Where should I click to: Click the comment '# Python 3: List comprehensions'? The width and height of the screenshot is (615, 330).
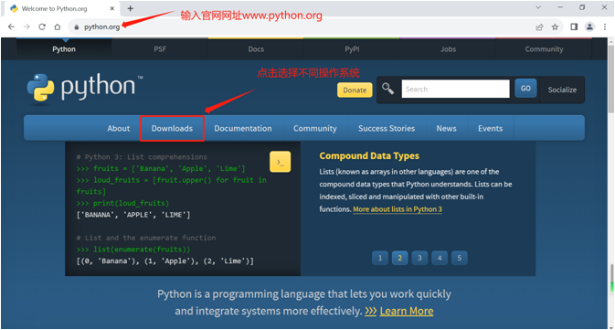[142, 157]
